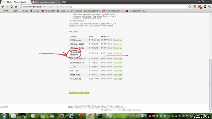Download the HTC Europe ROM

coord(118,40)
